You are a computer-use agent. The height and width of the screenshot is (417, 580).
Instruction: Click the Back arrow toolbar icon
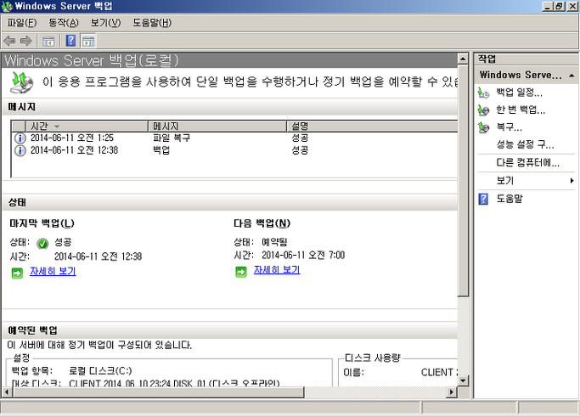coord(9,41)
